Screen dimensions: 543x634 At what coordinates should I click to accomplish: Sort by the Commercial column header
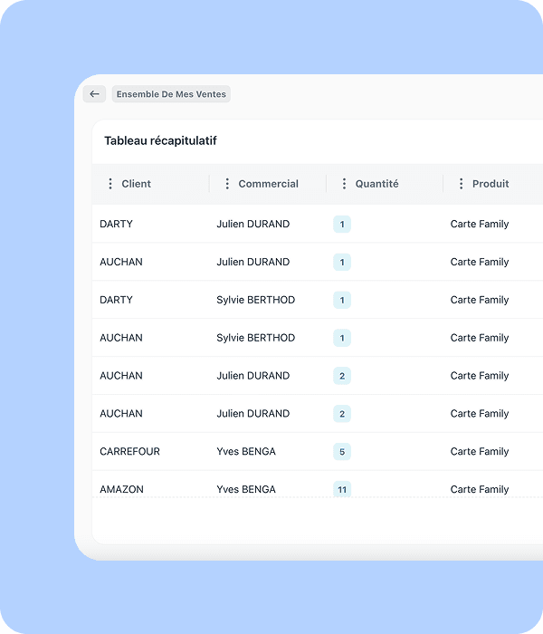[268, 184]
